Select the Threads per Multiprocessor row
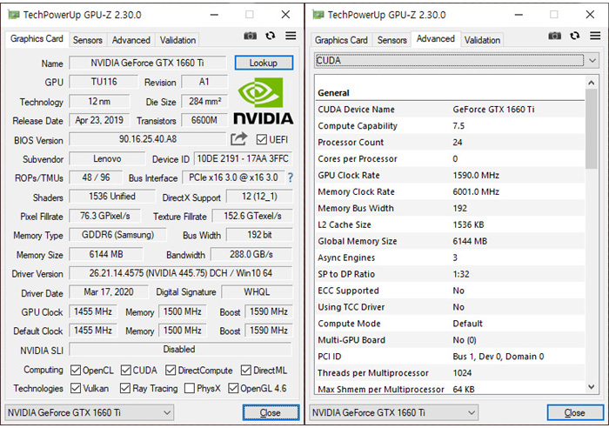The width and height of the screenshot is (609, 428). (x=450, y=373)
